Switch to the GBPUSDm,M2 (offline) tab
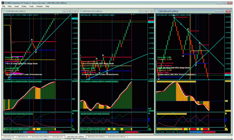 tap(96, 137)
